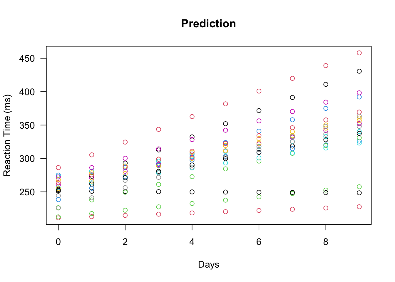The width and height of the screenshot is (395, 282).
Task: Pick the topmost red point on day 6
Action: [259, 91]
